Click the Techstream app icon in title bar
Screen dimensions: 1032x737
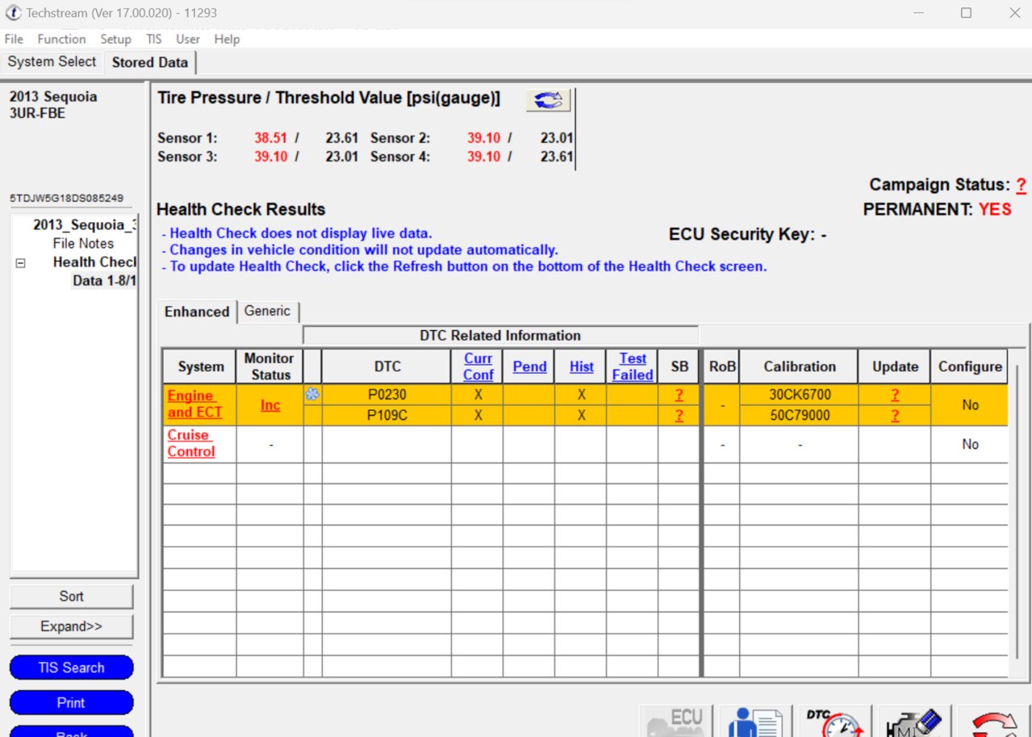pos(13,13)
